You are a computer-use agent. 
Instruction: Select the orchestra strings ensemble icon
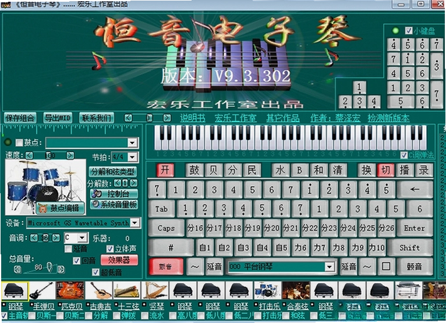tap(296, 290)
